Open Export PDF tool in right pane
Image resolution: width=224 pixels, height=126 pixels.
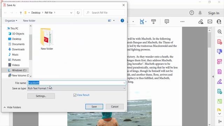point(219,51)
